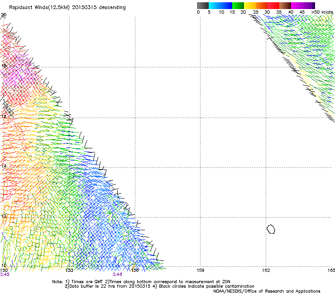Click the title 'Rapidscat Winds(12.5KM) 20150315 descending'

(67, 8)
